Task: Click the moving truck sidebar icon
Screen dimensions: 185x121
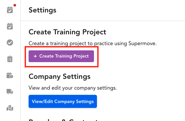Action: pos(10,92)
